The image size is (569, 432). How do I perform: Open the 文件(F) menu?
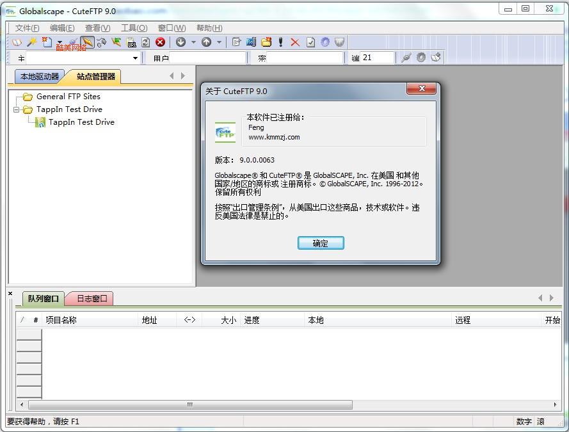(x=28, y=28)
